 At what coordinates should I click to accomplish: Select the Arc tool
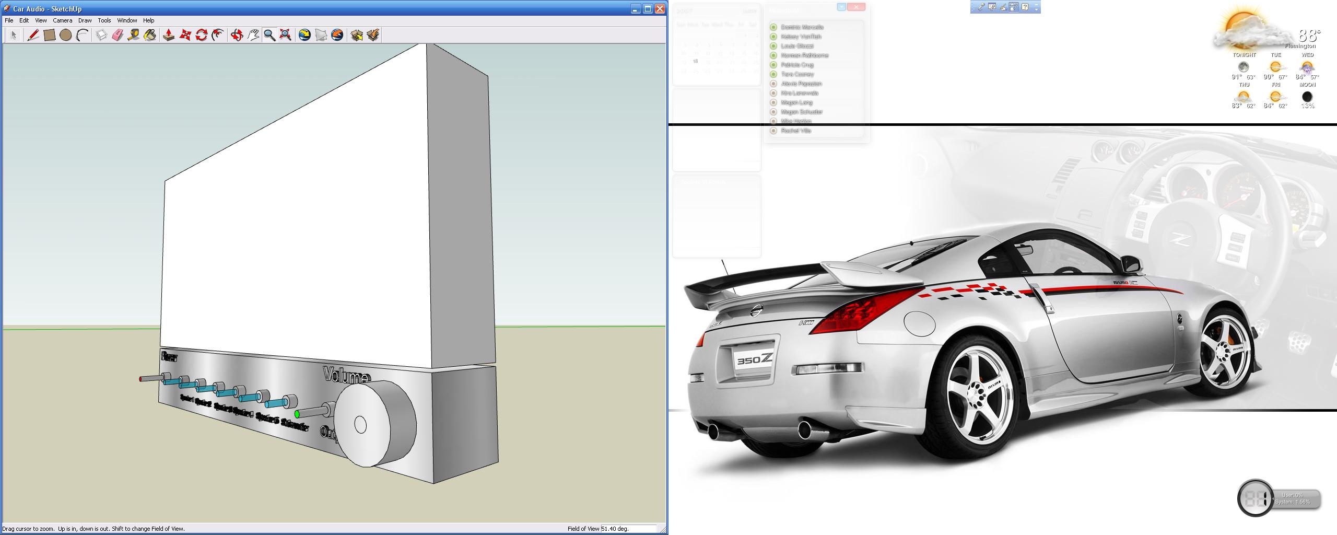point(82,35)
